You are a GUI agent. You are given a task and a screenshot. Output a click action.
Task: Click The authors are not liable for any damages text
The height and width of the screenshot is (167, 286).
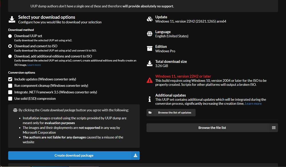tap(54, 137)
